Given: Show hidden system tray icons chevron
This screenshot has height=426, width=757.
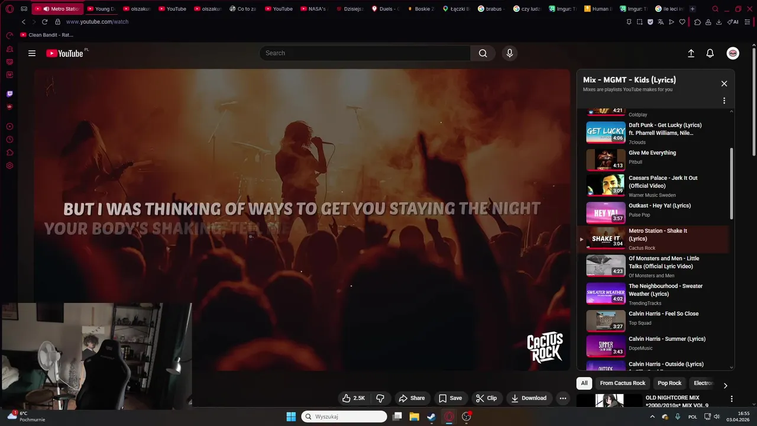Looking at the screenshot, I should pyautogui.click(x=652, y=417).
